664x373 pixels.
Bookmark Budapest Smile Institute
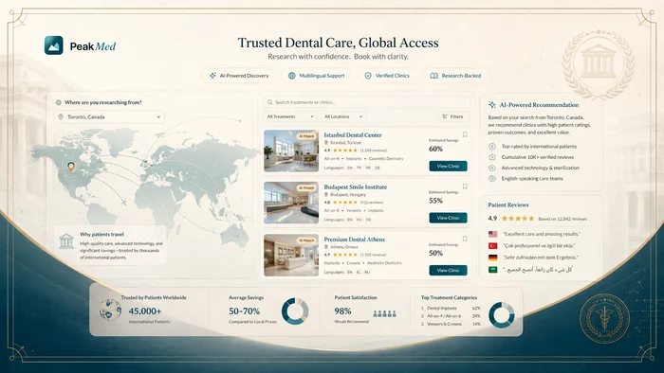pyautogui.click(x=465, y=186)
